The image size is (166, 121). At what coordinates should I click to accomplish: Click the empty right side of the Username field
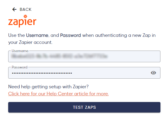tap(134, 56)
